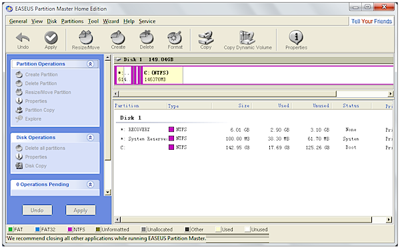Click the Status column header
Viewport: 400px width, 249px height.
351,106
